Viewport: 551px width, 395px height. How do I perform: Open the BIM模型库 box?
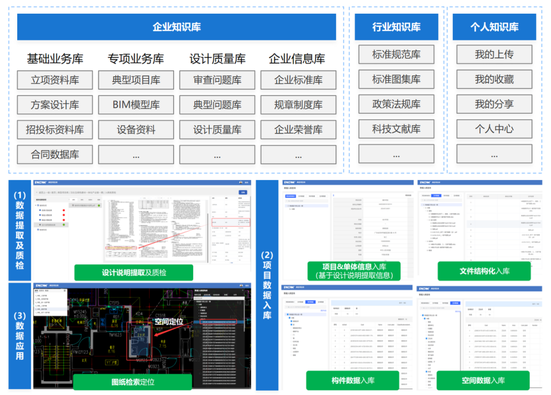pos(136,105)
